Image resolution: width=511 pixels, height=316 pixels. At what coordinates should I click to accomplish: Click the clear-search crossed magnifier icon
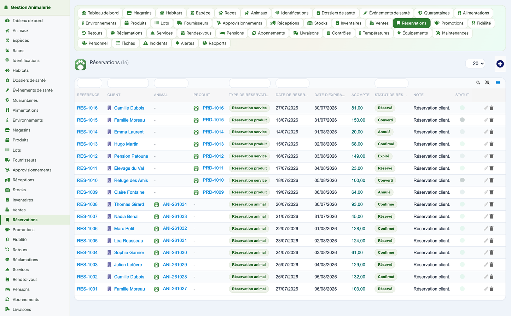pyautogui.click(x=487, y=82)
